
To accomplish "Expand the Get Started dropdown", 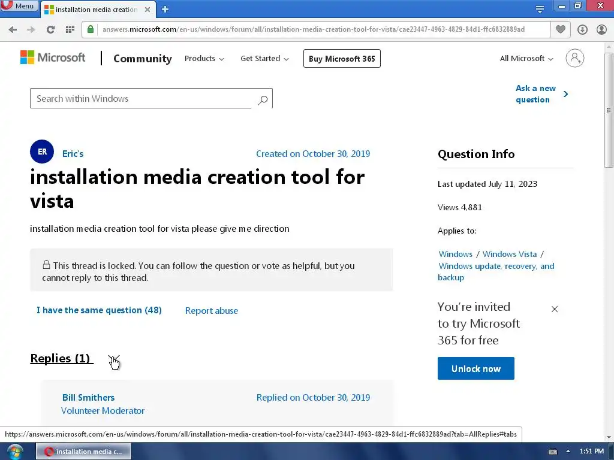I will 264,58.
